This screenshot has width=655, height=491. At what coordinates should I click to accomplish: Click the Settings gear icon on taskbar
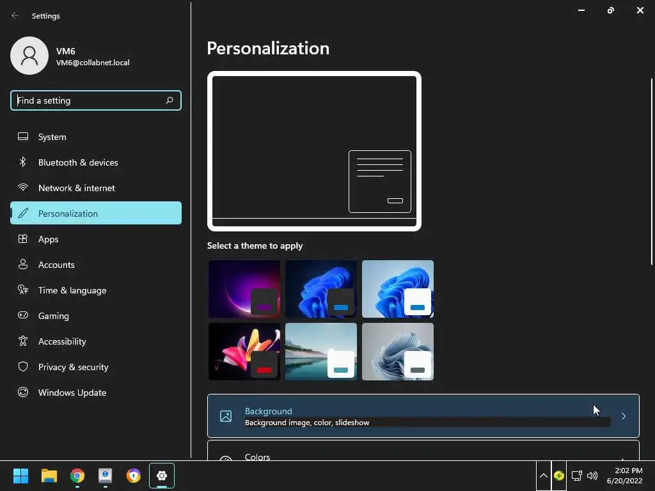162,476
